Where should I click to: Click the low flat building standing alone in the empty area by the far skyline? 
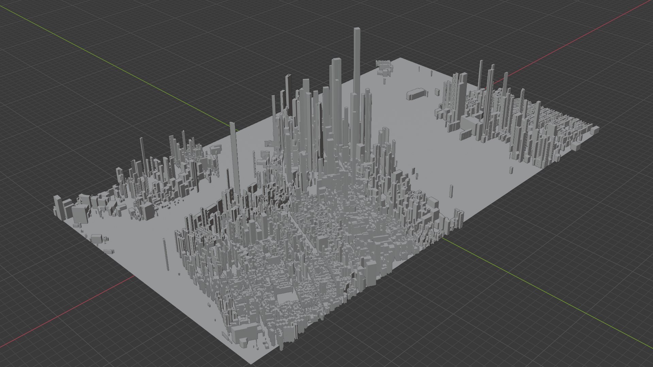pyautogui.click(x=416, y=94)
